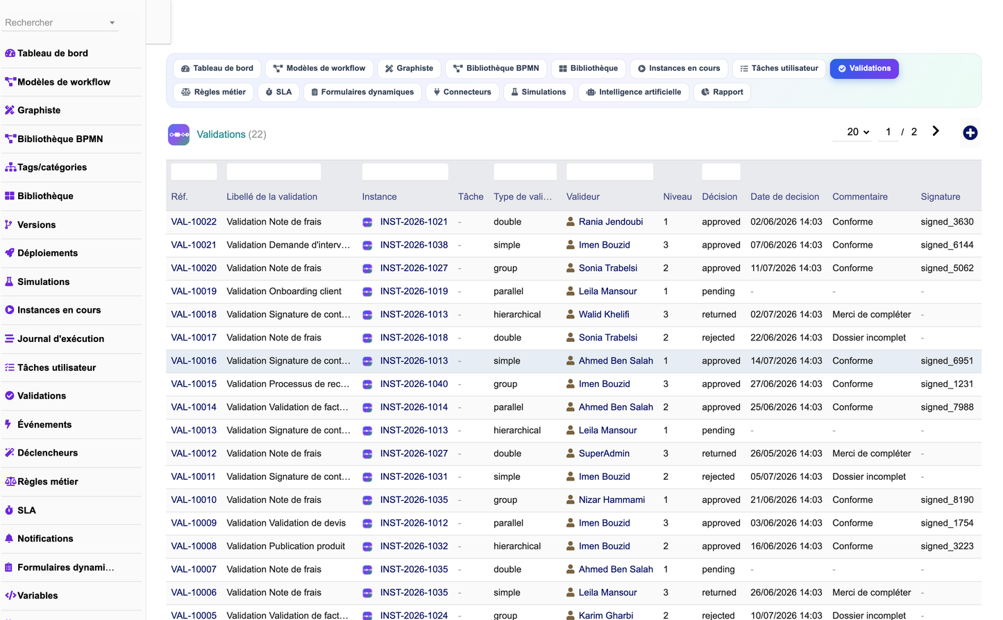
Task: Click the Déploiements rocket icon
Action: coord(10,253)
